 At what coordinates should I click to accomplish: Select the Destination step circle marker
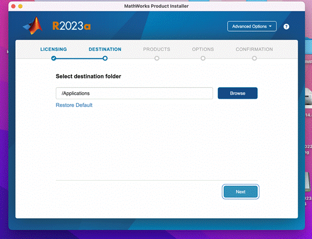(105, 58)
